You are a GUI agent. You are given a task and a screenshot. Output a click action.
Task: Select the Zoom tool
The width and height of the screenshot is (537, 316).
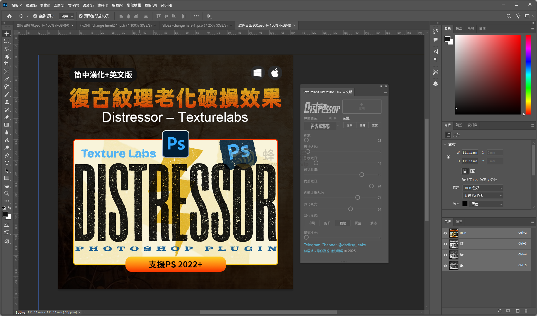(x=7, y=193)
